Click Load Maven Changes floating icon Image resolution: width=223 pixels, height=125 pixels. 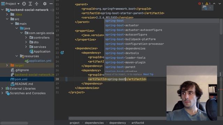[205, 8]
